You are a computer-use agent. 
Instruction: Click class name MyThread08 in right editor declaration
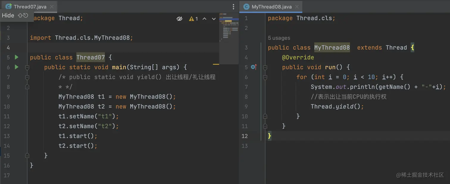tap(332, 48)
